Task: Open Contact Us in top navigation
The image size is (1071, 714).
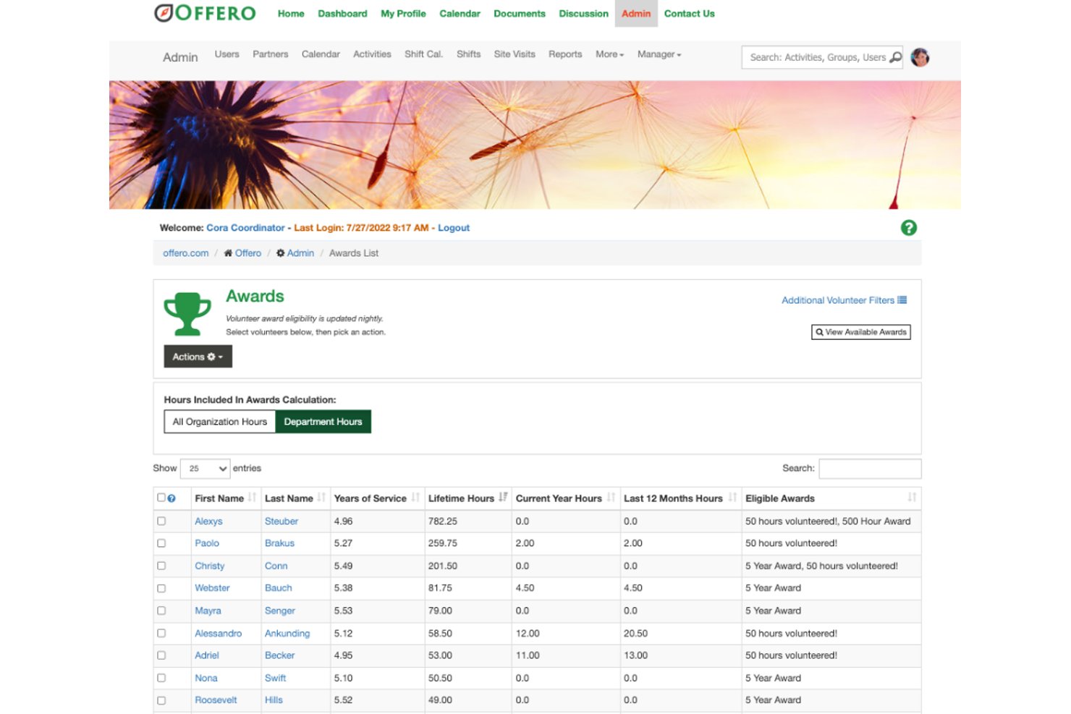Action: [689, 14]
